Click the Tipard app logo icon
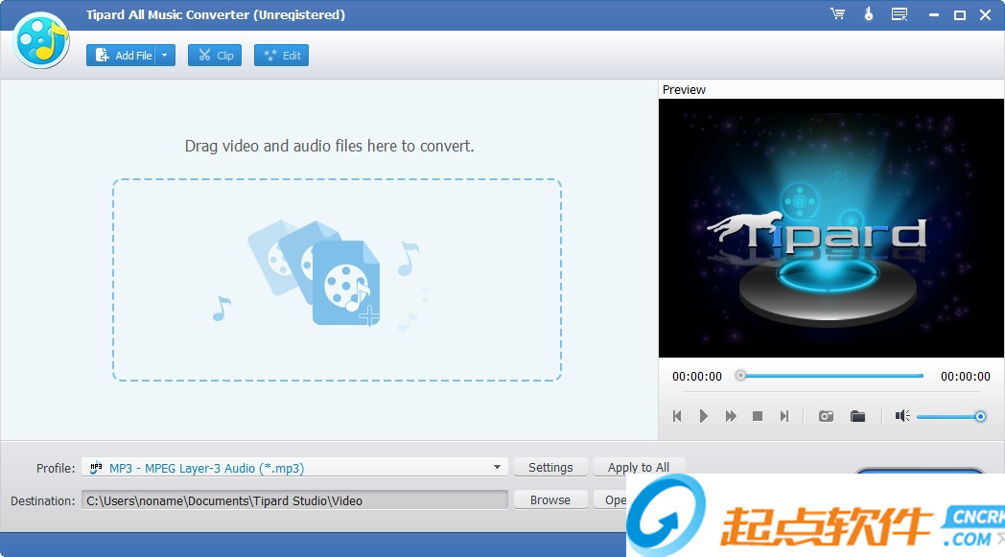The width and height of the screenshot is (1005, 557). click(x=41, y=40)
